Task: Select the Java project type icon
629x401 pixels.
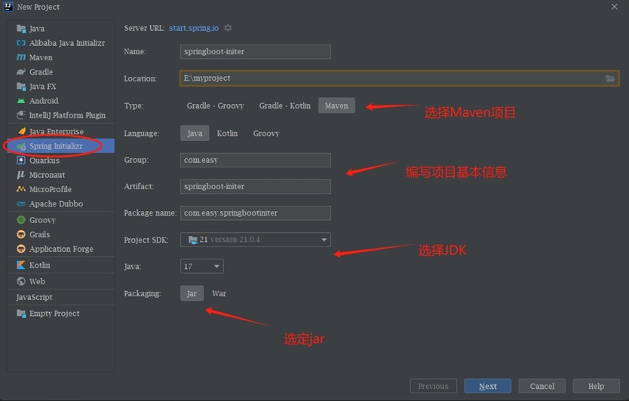Action: (21, 29)
